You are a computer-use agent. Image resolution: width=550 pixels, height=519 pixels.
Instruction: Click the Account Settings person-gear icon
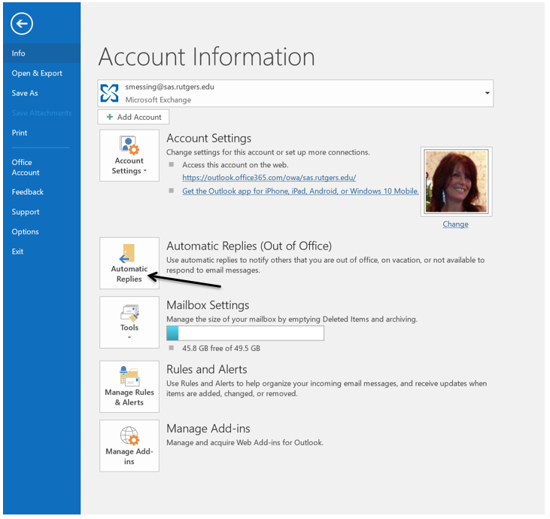tap(129, 145)
